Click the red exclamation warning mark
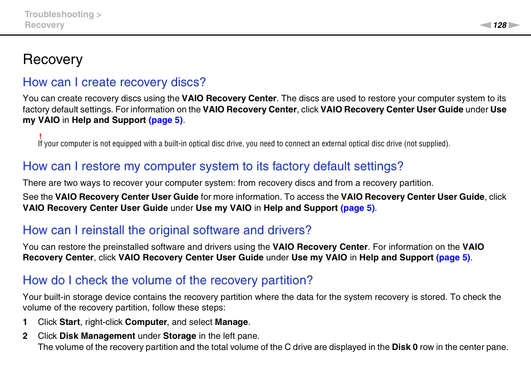Image resolution: width=531 pixels, height=375 pixels. pyautogui.click(x=40, y=136)
